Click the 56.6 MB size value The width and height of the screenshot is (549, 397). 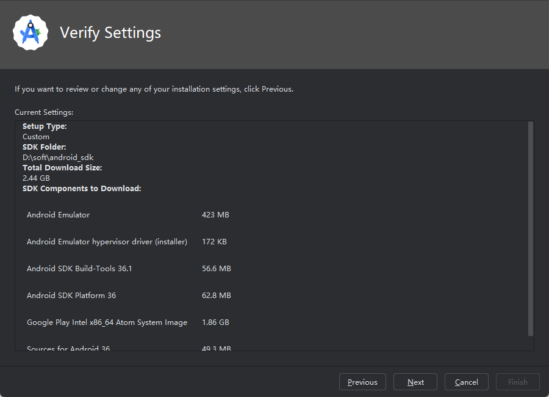(x=217, y=269)
